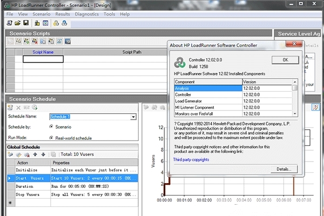Viewport: 324px width, 216px height.
Task: Open the Tools menu
Action: 109,14
